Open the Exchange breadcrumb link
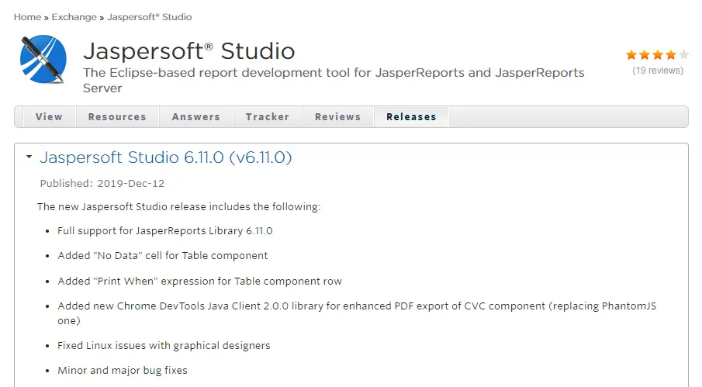This screenshot has width=702, height=387. [x=74, y=17]
